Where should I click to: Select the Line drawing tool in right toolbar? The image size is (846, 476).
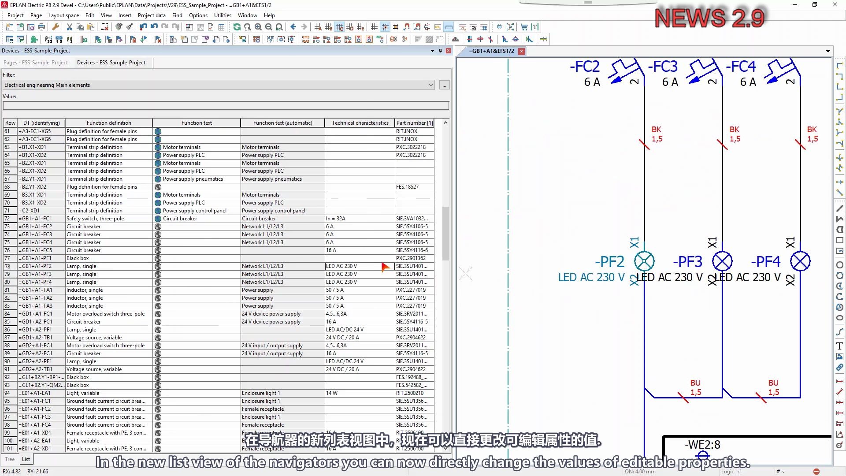pyautogui.click(x=840, y=208)
